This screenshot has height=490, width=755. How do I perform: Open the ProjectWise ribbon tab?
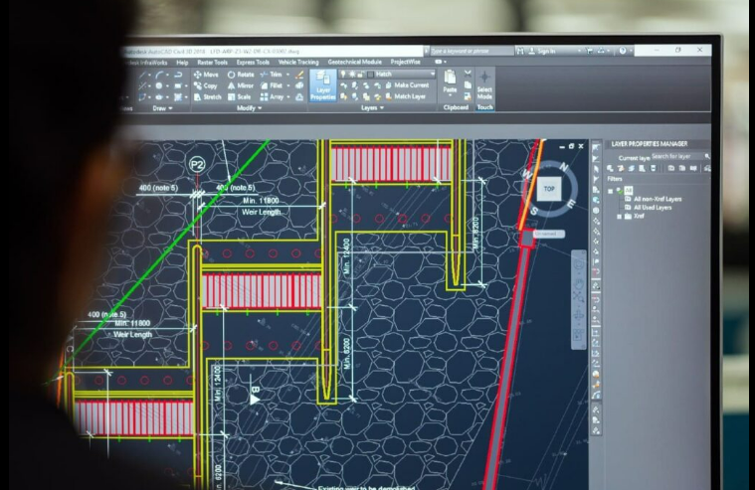406,62
